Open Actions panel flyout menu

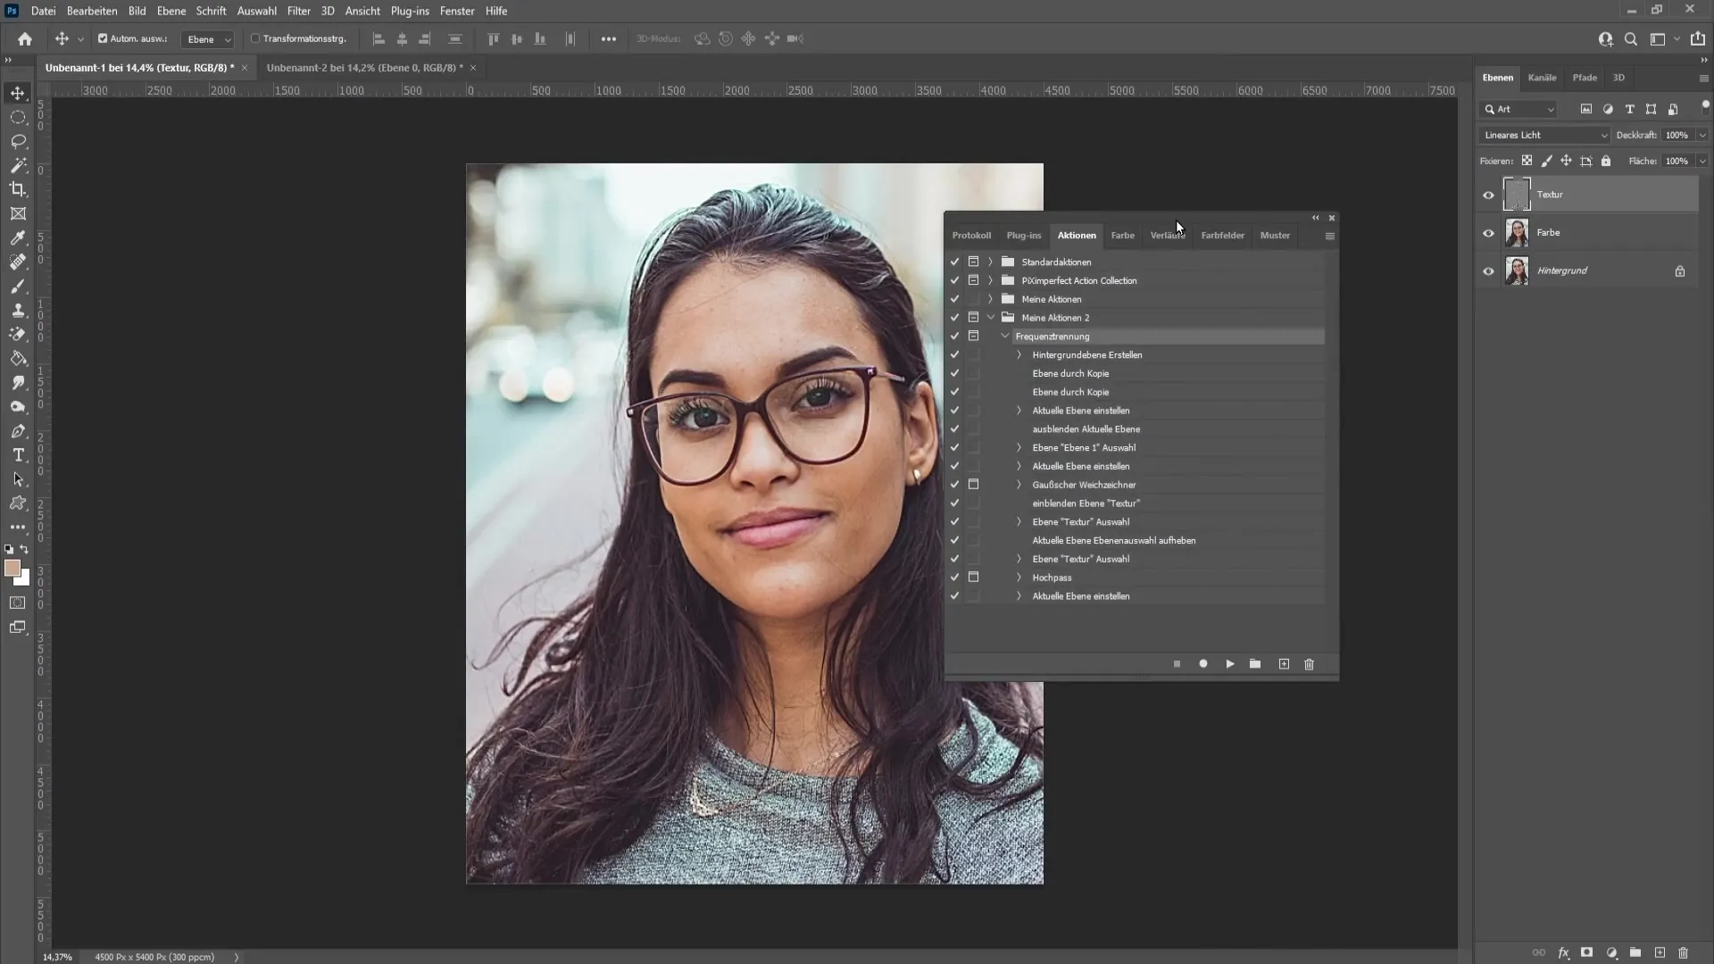pos(1329,237)
